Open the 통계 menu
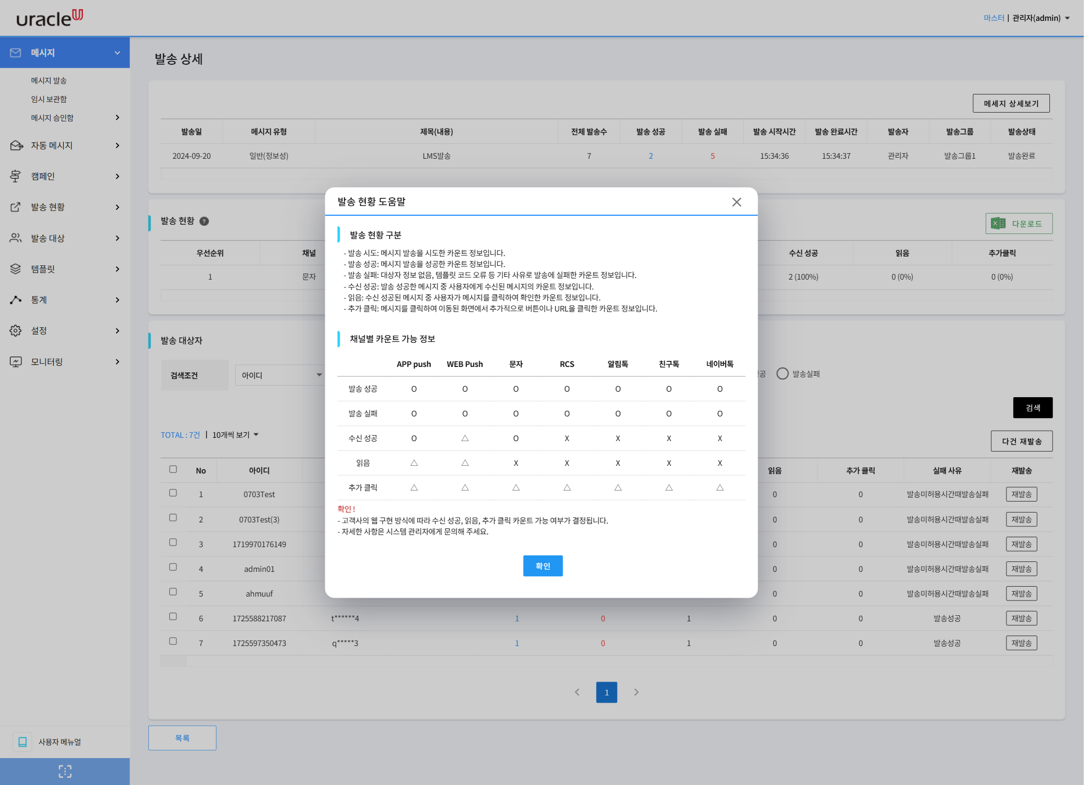 coord(65,300)
